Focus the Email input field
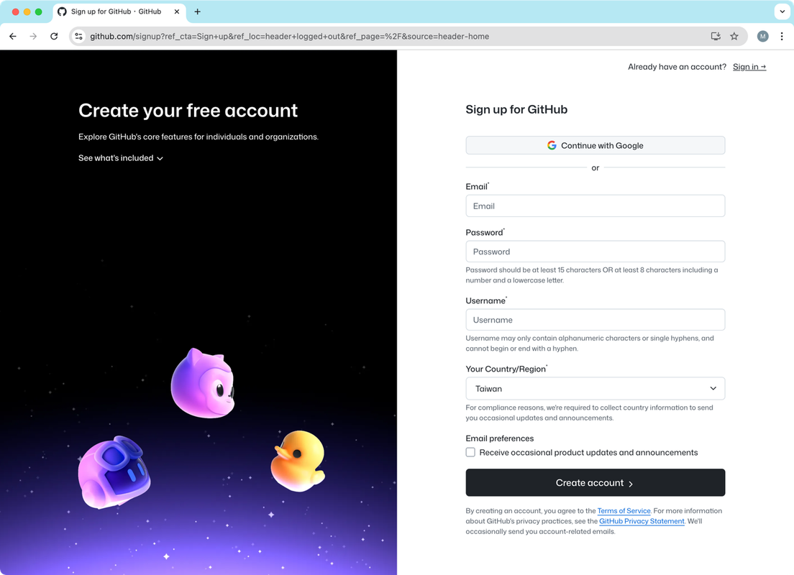This screenshot has height=575, width=794. (x=595, y=206)
